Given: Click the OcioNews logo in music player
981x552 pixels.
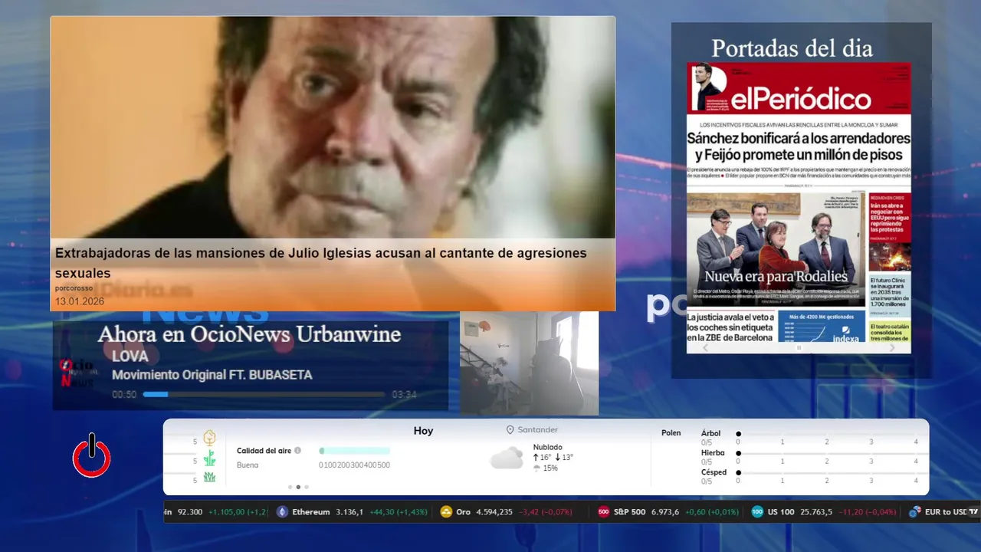Looking at the screenshot, I should 77,373.
